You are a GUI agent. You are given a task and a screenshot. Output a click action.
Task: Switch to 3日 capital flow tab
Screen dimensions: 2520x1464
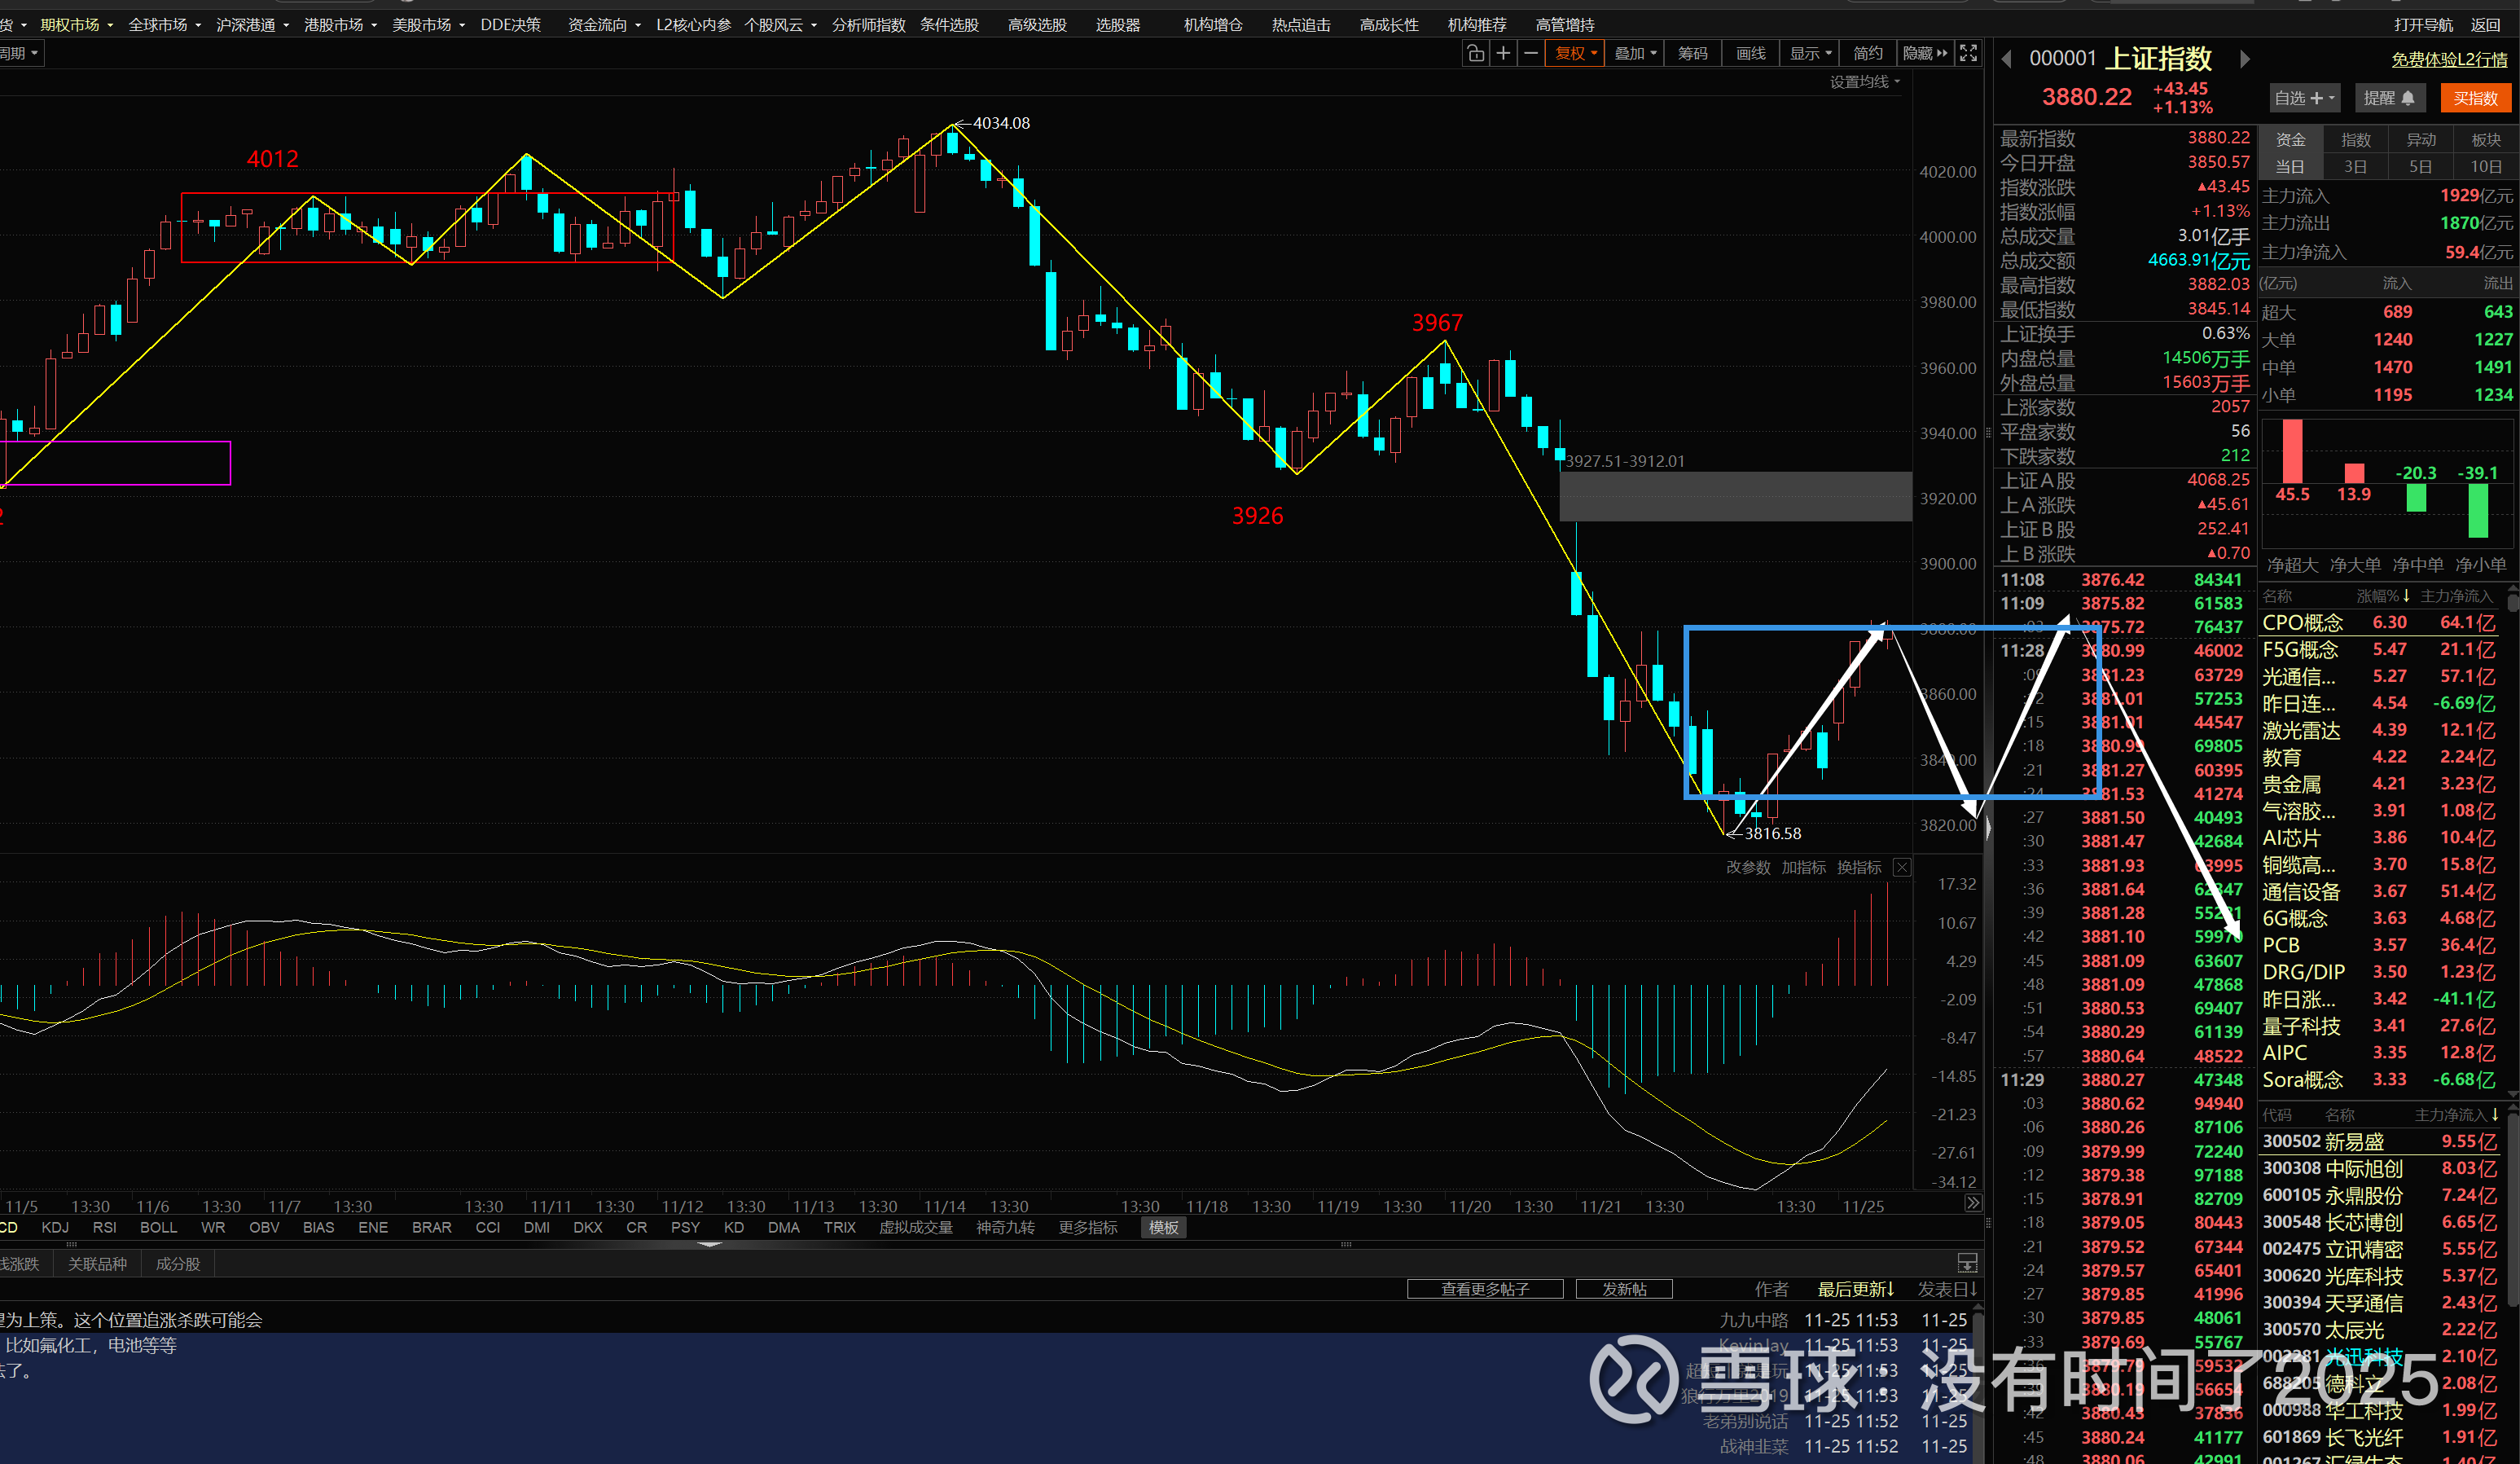point(2355,167)
